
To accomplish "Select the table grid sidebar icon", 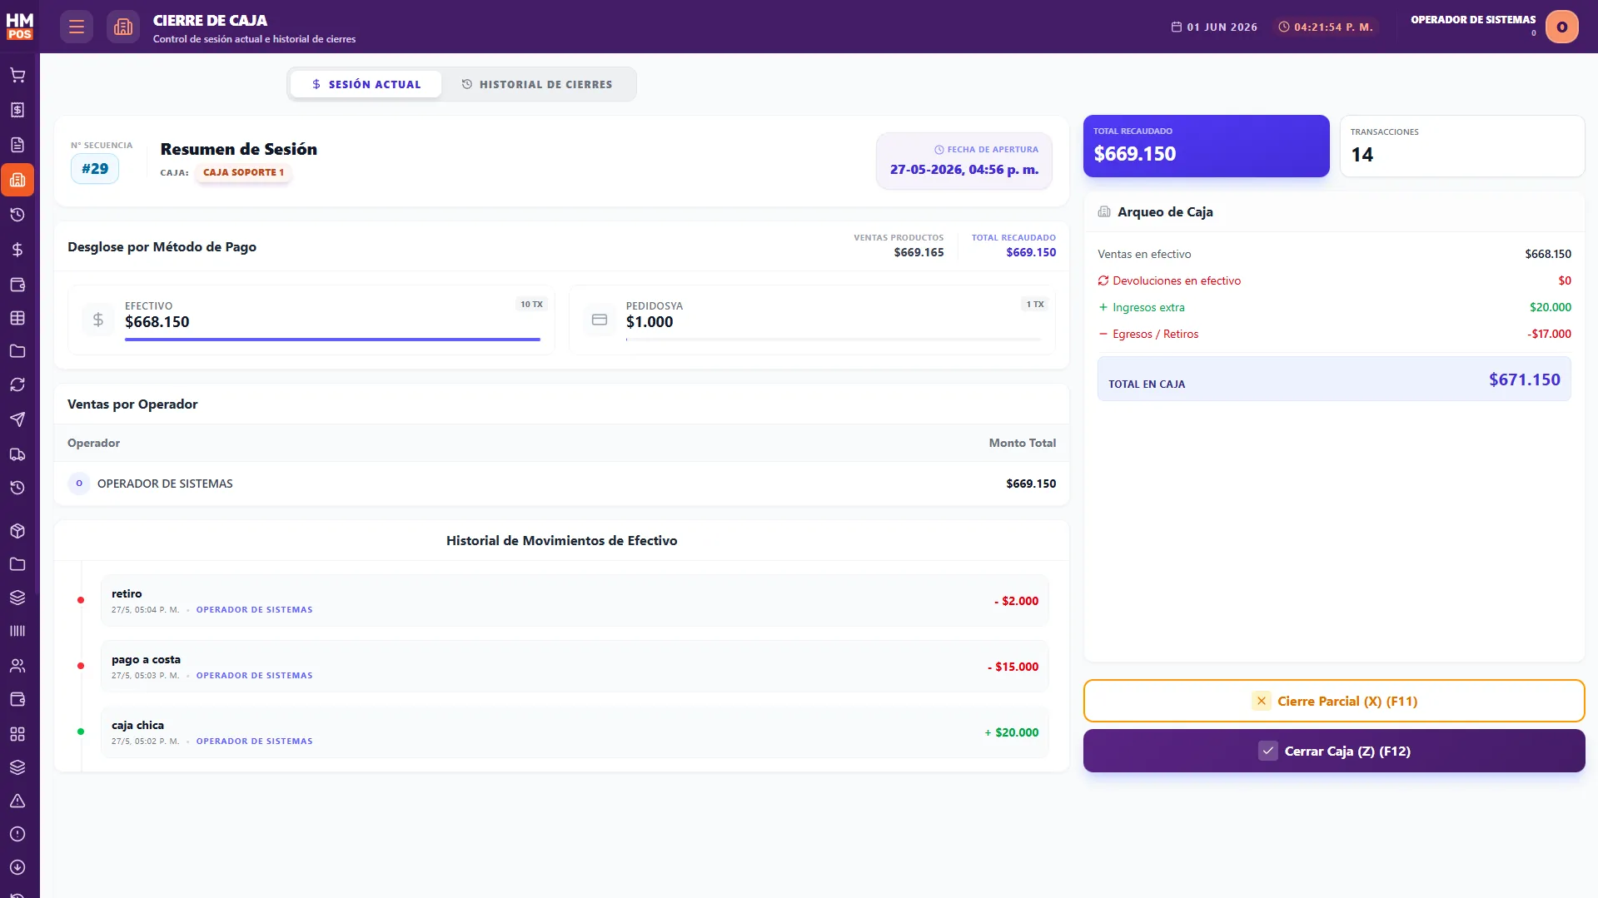I will 17,318.
